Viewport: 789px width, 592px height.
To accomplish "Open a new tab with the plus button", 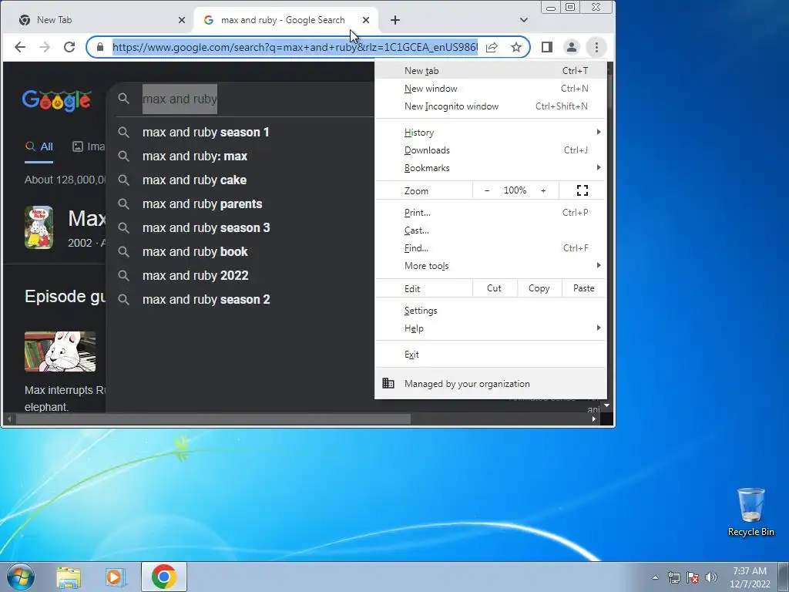I will point(395,20).
